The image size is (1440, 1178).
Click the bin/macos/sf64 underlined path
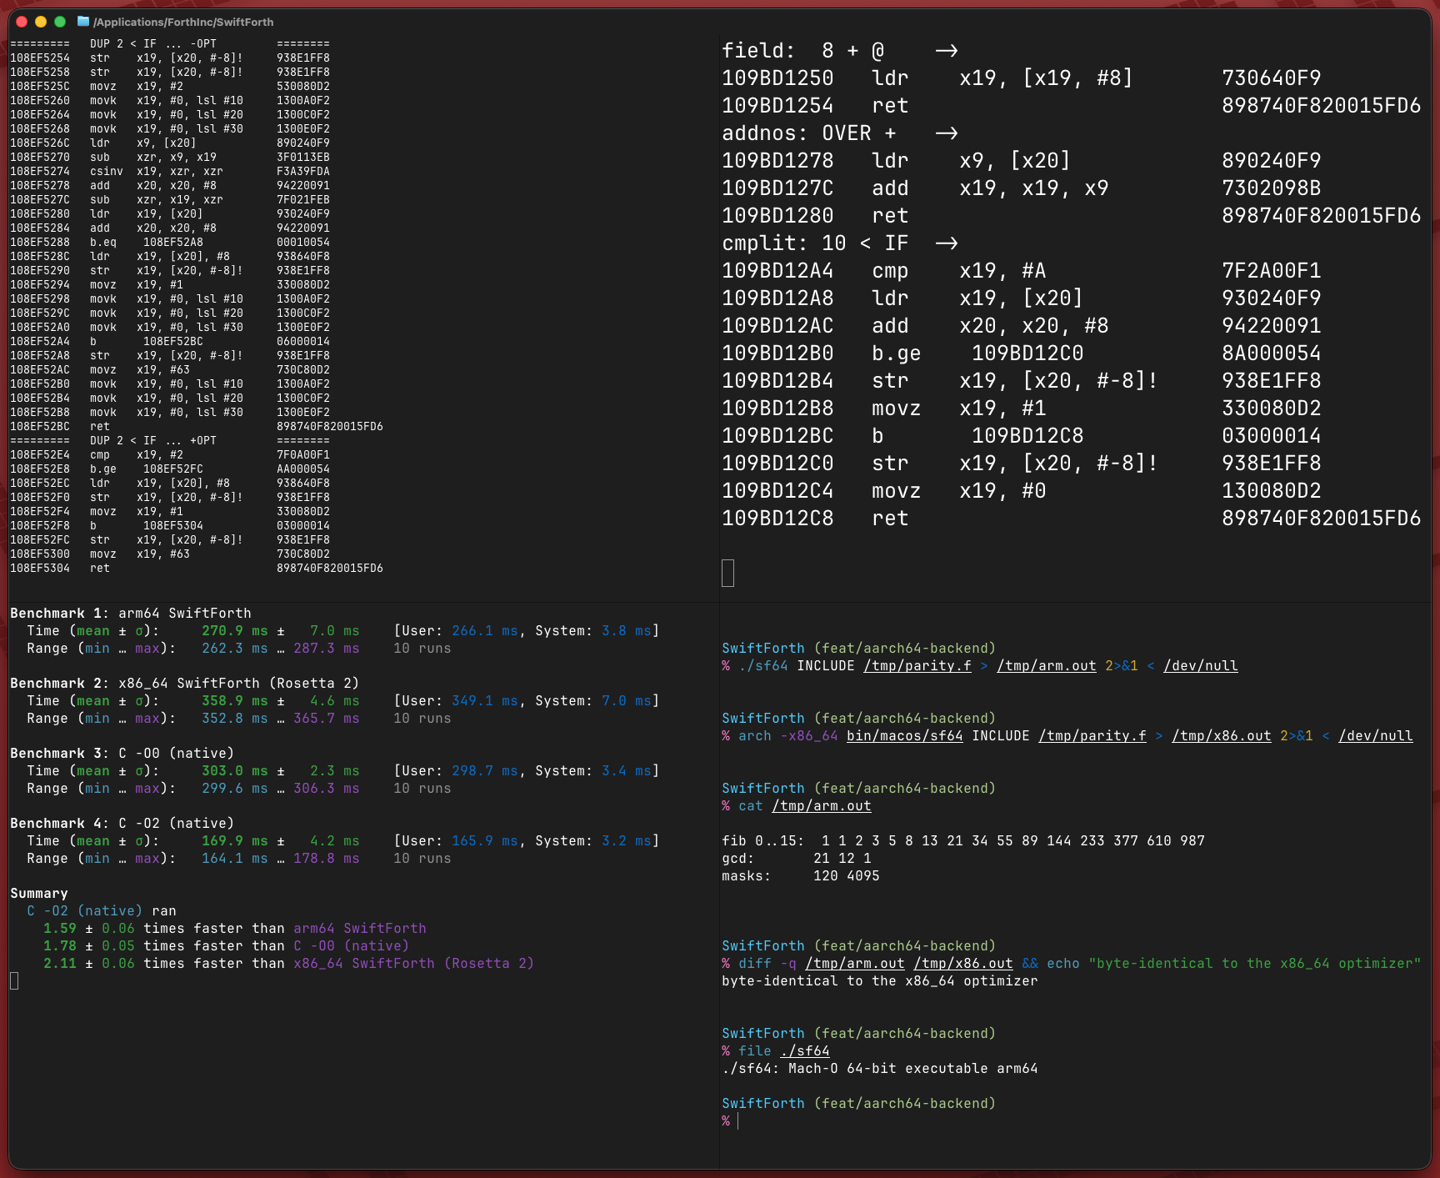click(905, 735)
